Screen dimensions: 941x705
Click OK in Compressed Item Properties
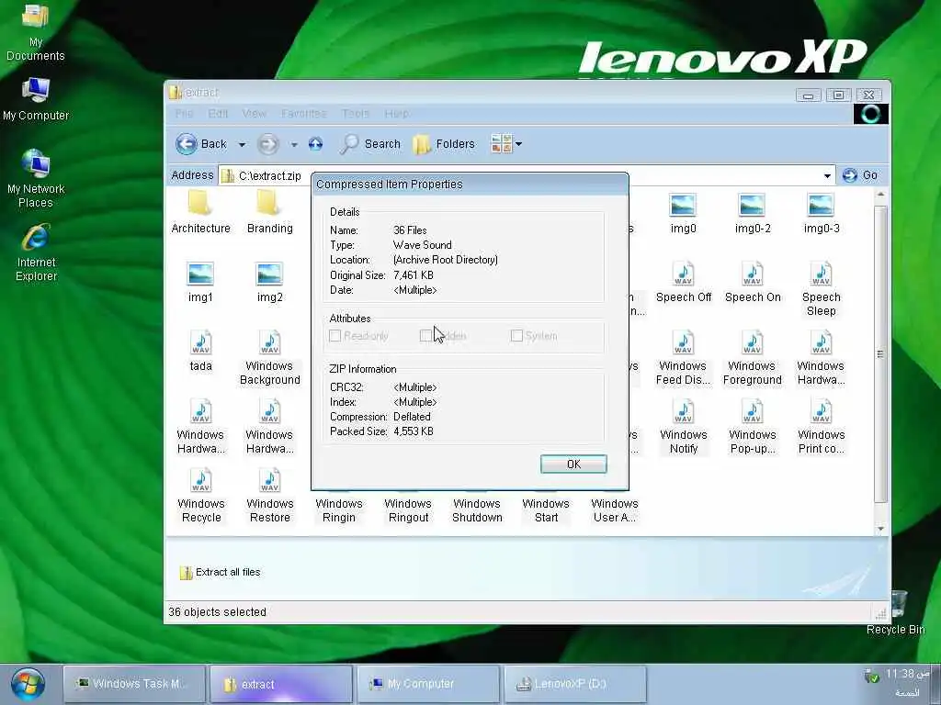point(573,464)
